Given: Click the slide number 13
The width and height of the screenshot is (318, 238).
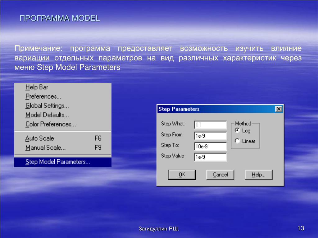Looking at the screenshot, I should pyautogui.click(x=301, y=228).
